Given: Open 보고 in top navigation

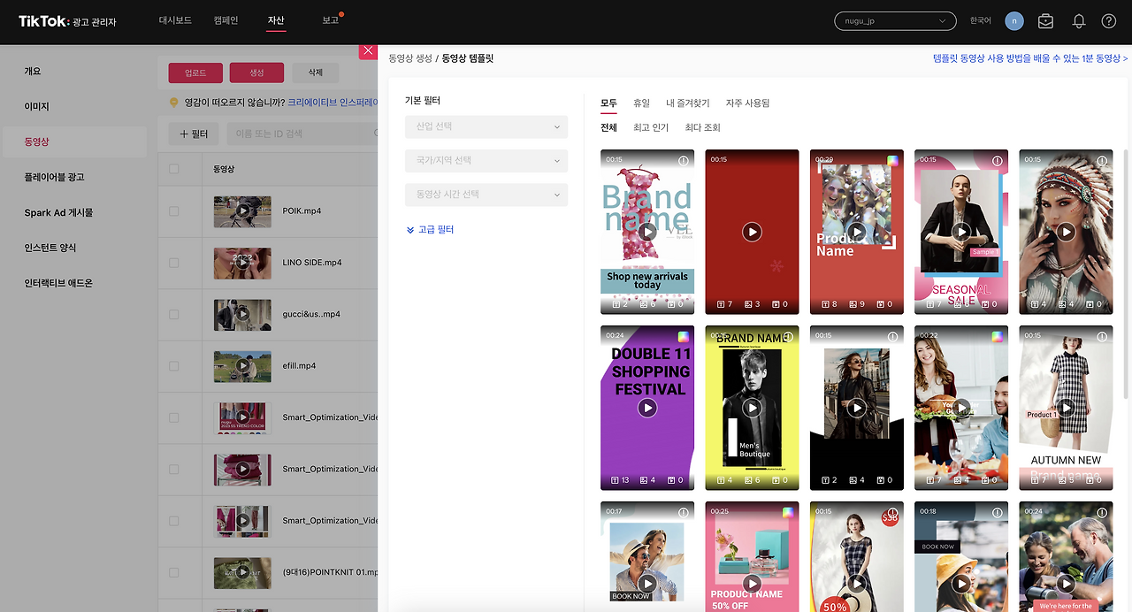Looking at the screenshot, I should [330, 20].
